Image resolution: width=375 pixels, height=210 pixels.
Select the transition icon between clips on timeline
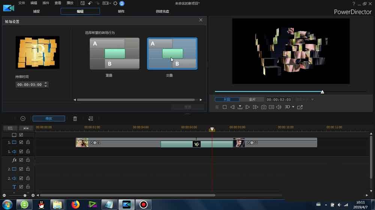[196, 144]
